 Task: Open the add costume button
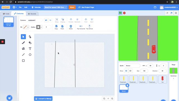tap(10, 98)
